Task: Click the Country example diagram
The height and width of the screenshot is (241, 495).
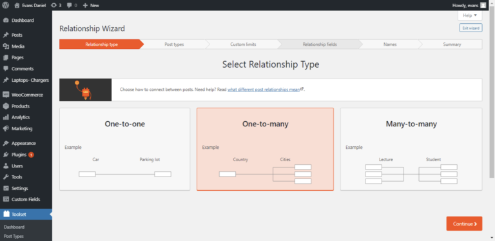Action: pos(265,174)
